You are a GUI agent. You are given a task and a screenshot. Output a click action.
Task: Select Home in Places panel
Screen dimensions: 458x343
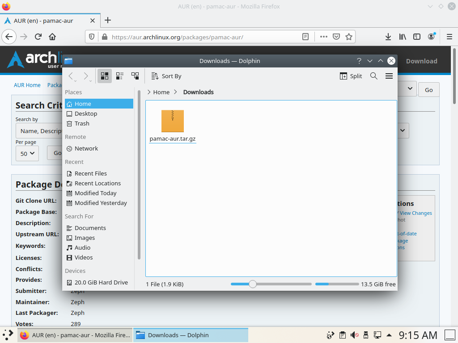pyautogui.click(x=99, y=104)
